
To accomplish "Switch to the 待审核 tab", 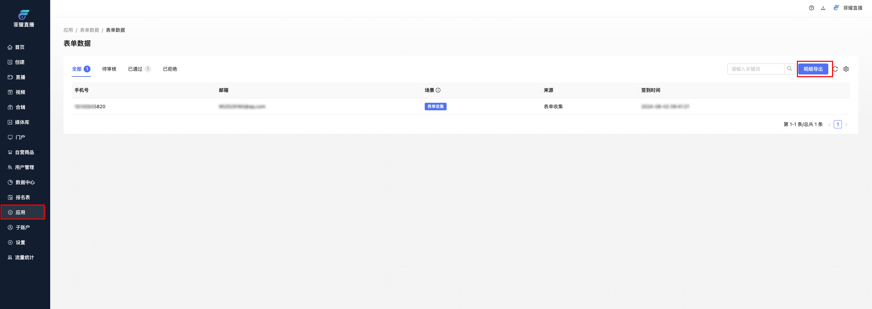I will [x=109, y=69].
